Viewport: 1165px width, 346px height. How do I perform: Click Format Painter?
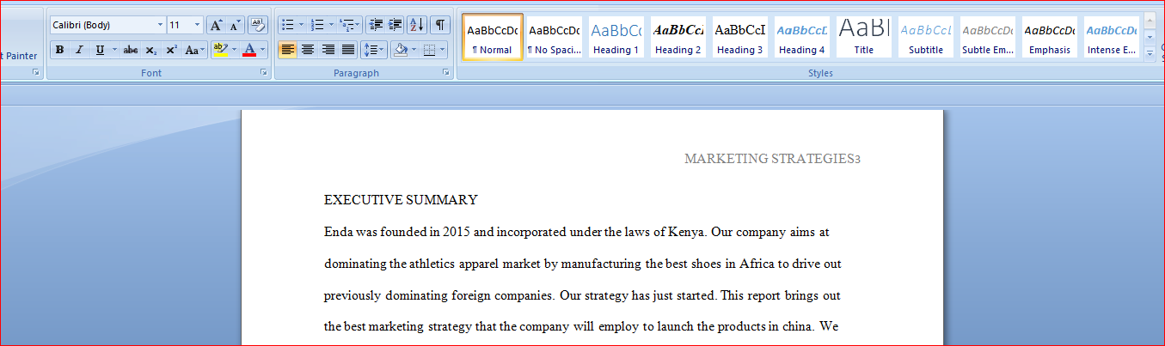[x=19, y=56]
